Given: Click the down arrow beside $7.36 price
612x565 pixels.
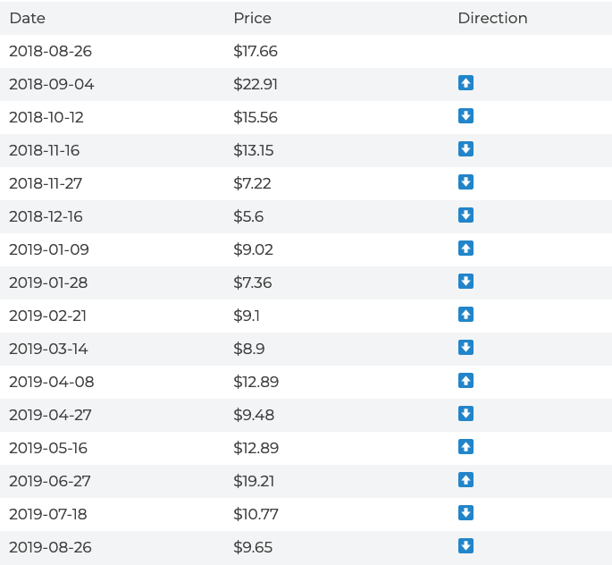Looking at the screenshot, I should pyautogui.click(x=465, y=282).
